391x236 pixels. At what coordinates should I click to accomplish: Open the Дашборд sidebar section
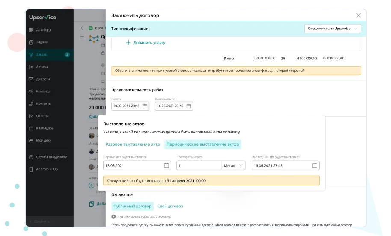click(x=49, y=30)
